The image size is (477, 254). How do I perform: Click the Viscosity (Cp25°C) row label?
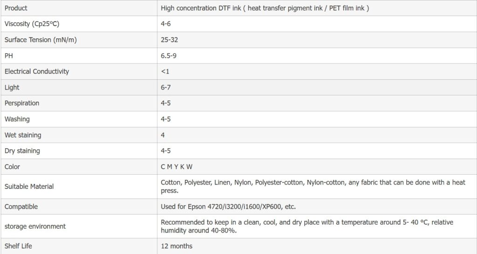[x=32, y=24]
